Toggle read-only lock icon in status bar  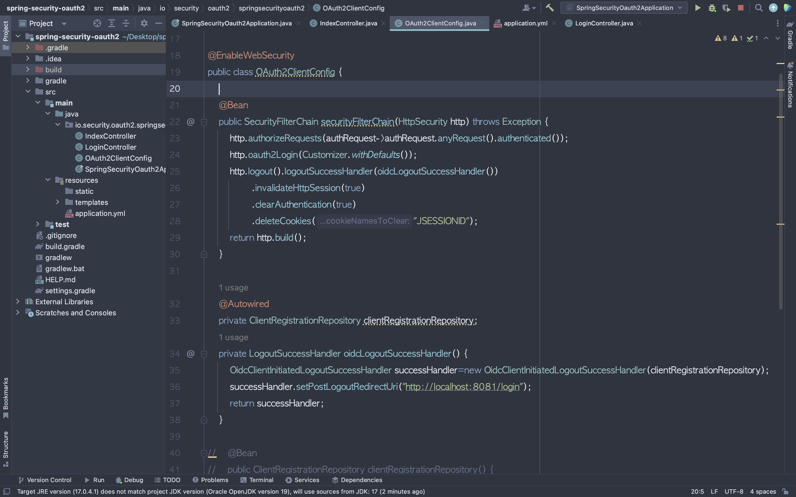(x=785, y=491)
